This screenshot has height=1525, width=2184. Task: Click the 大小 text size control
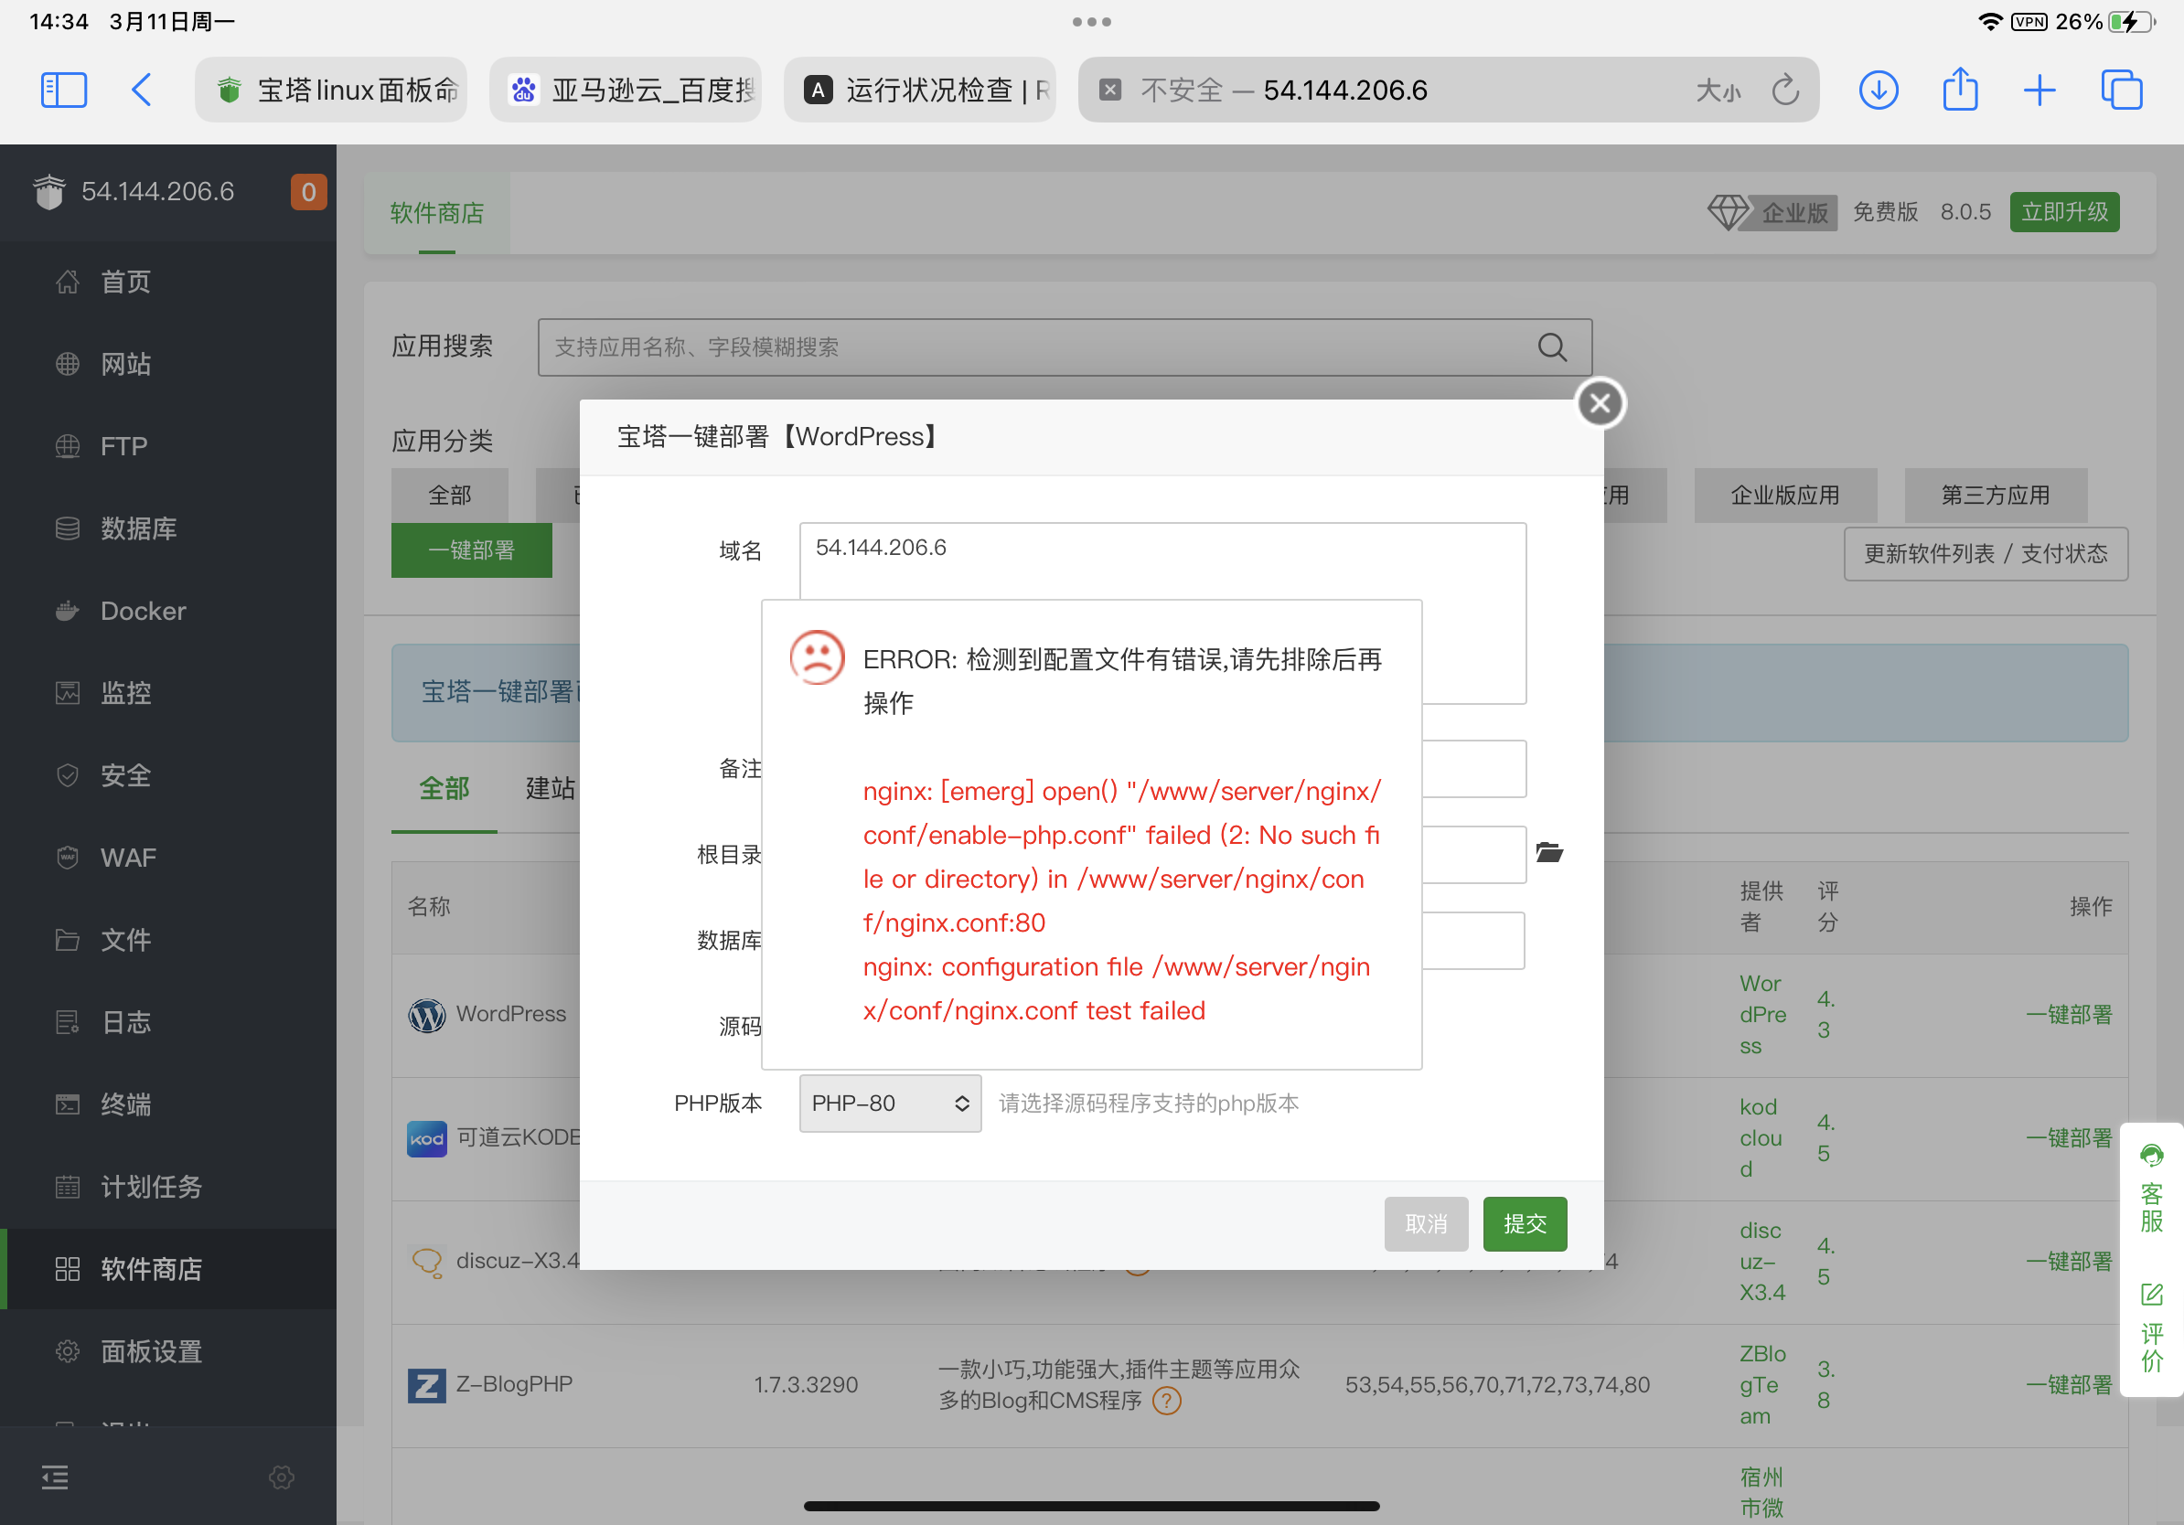click(1718, 91)
